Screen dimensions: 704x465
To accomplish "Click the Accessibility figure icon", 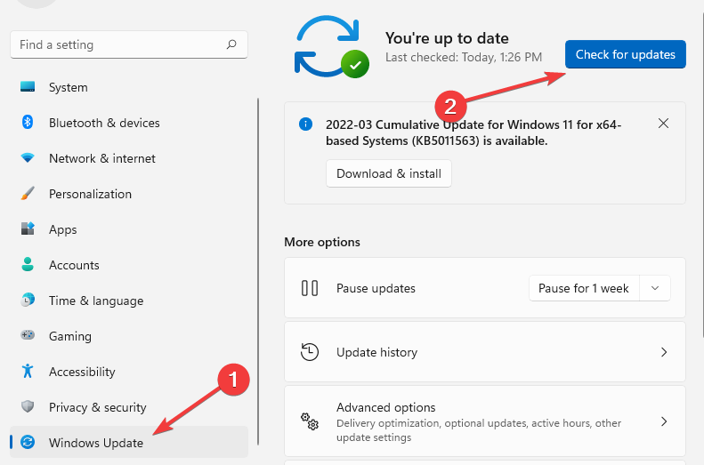I will [28, 371].
